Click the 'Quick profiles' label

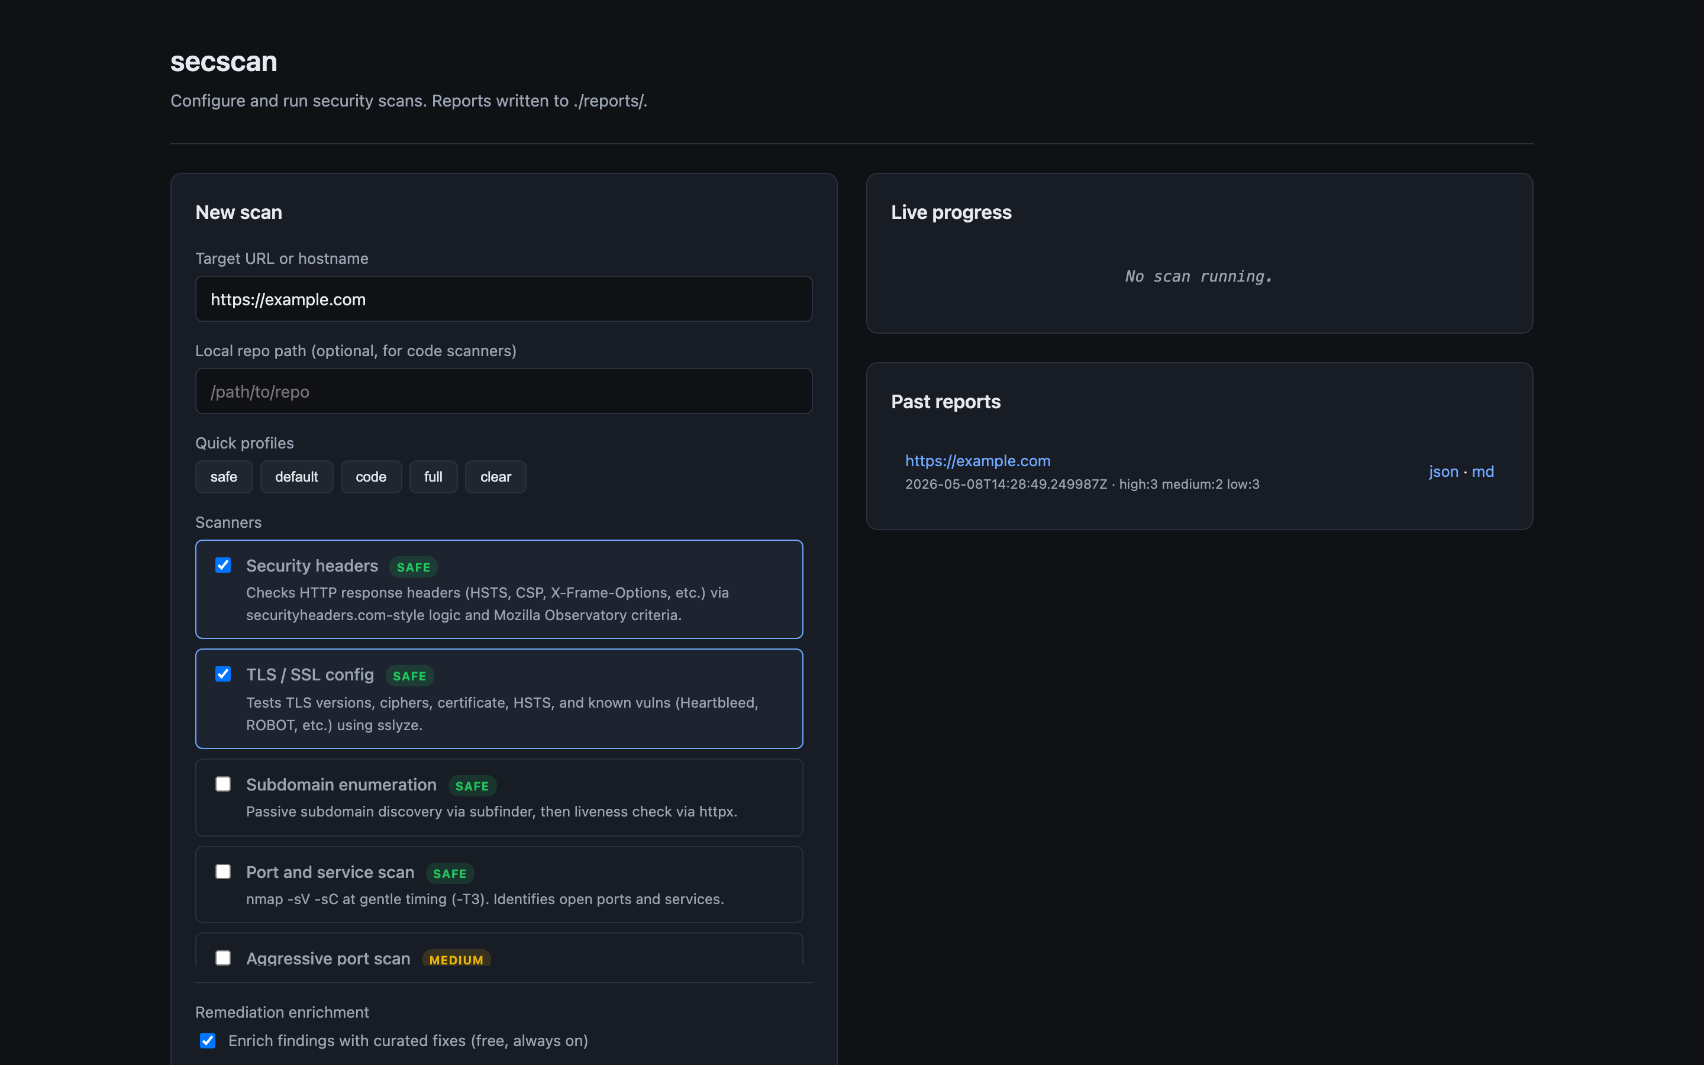point(244,443)
